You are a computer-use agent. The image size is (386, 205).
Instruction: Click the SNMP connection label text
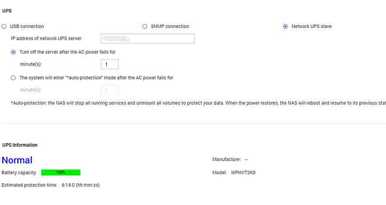170,26
